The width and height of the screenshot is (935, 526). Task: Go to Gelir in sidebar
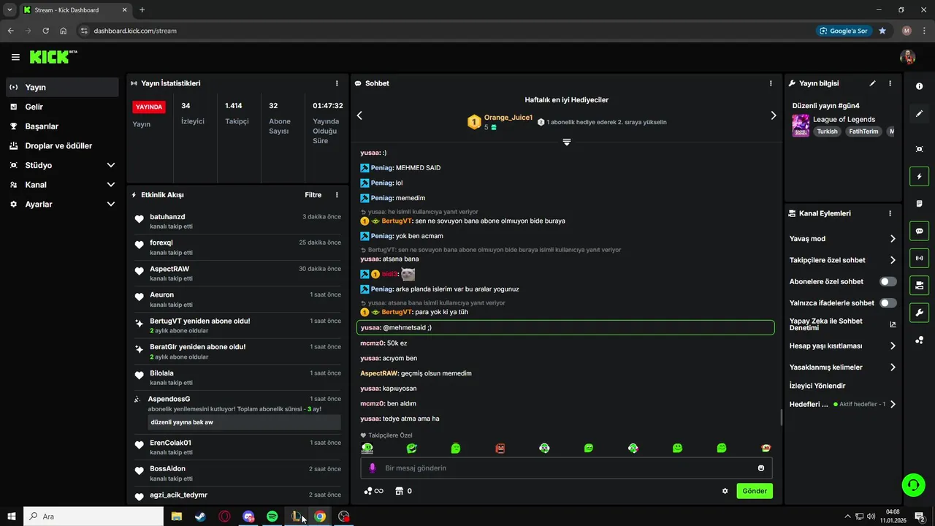62,107
